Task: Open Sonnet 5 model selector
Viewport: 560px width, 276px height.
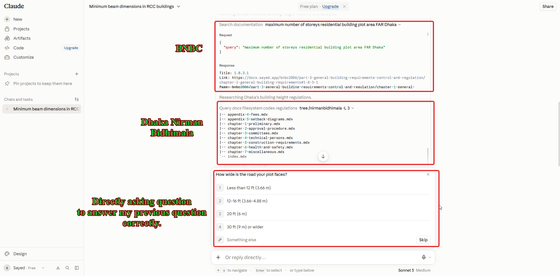Action: (x=406, y=270)
